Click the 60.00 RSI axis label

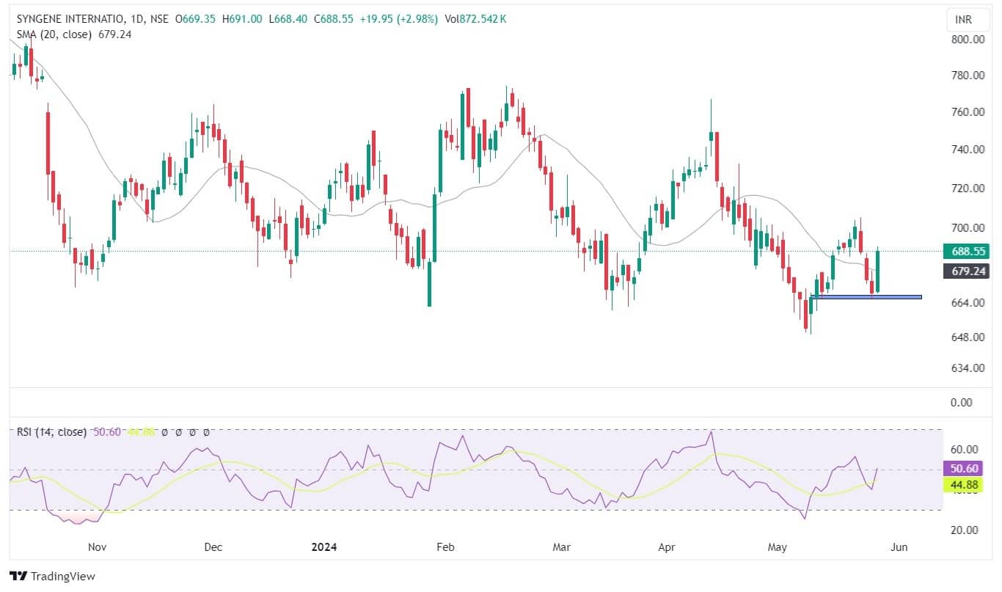[x=965, y=450]
